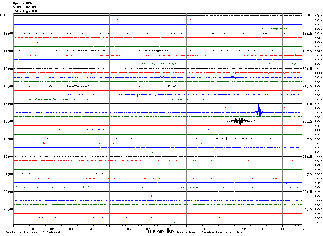The image size is (323, 236).
Task: Click the TIME (MINUTES) axis label
Action: (161, 232)
